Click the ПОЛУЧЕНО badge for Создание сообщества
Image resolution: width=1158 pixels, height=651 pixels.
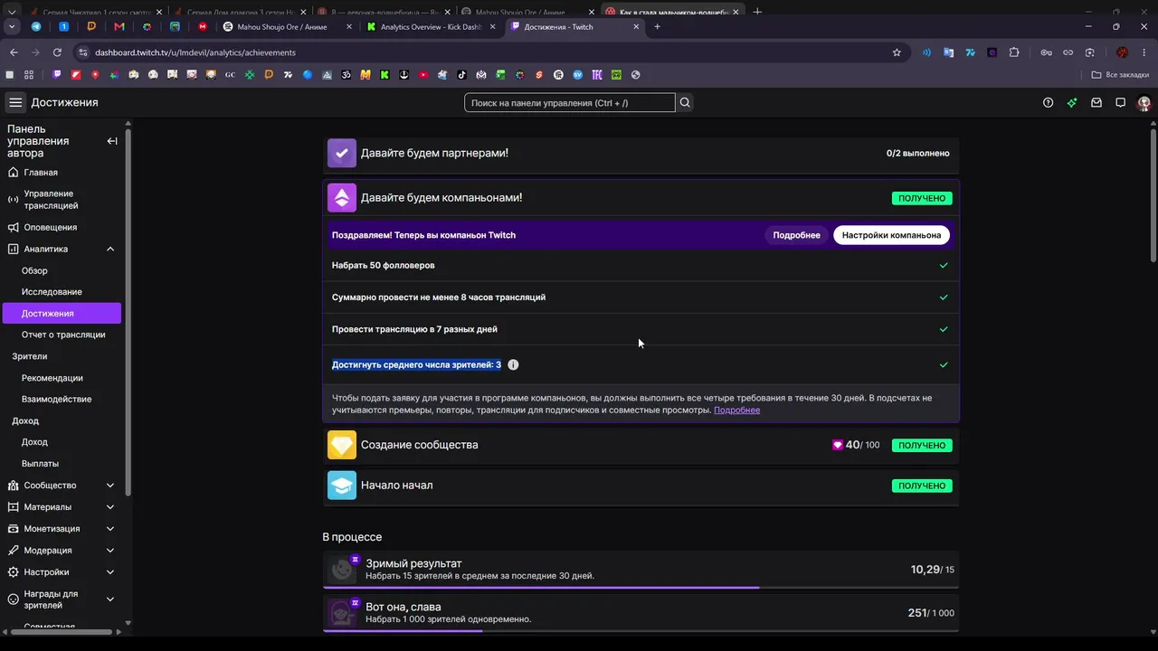click(x=922, y=446)
